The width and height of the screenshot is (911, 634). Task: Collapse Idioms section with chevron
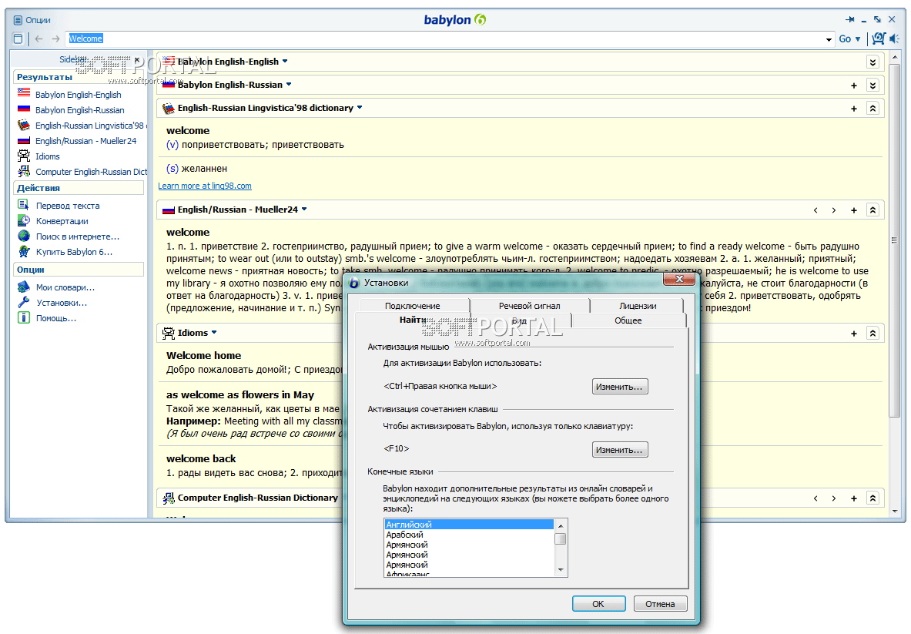(x=872, y=334)
